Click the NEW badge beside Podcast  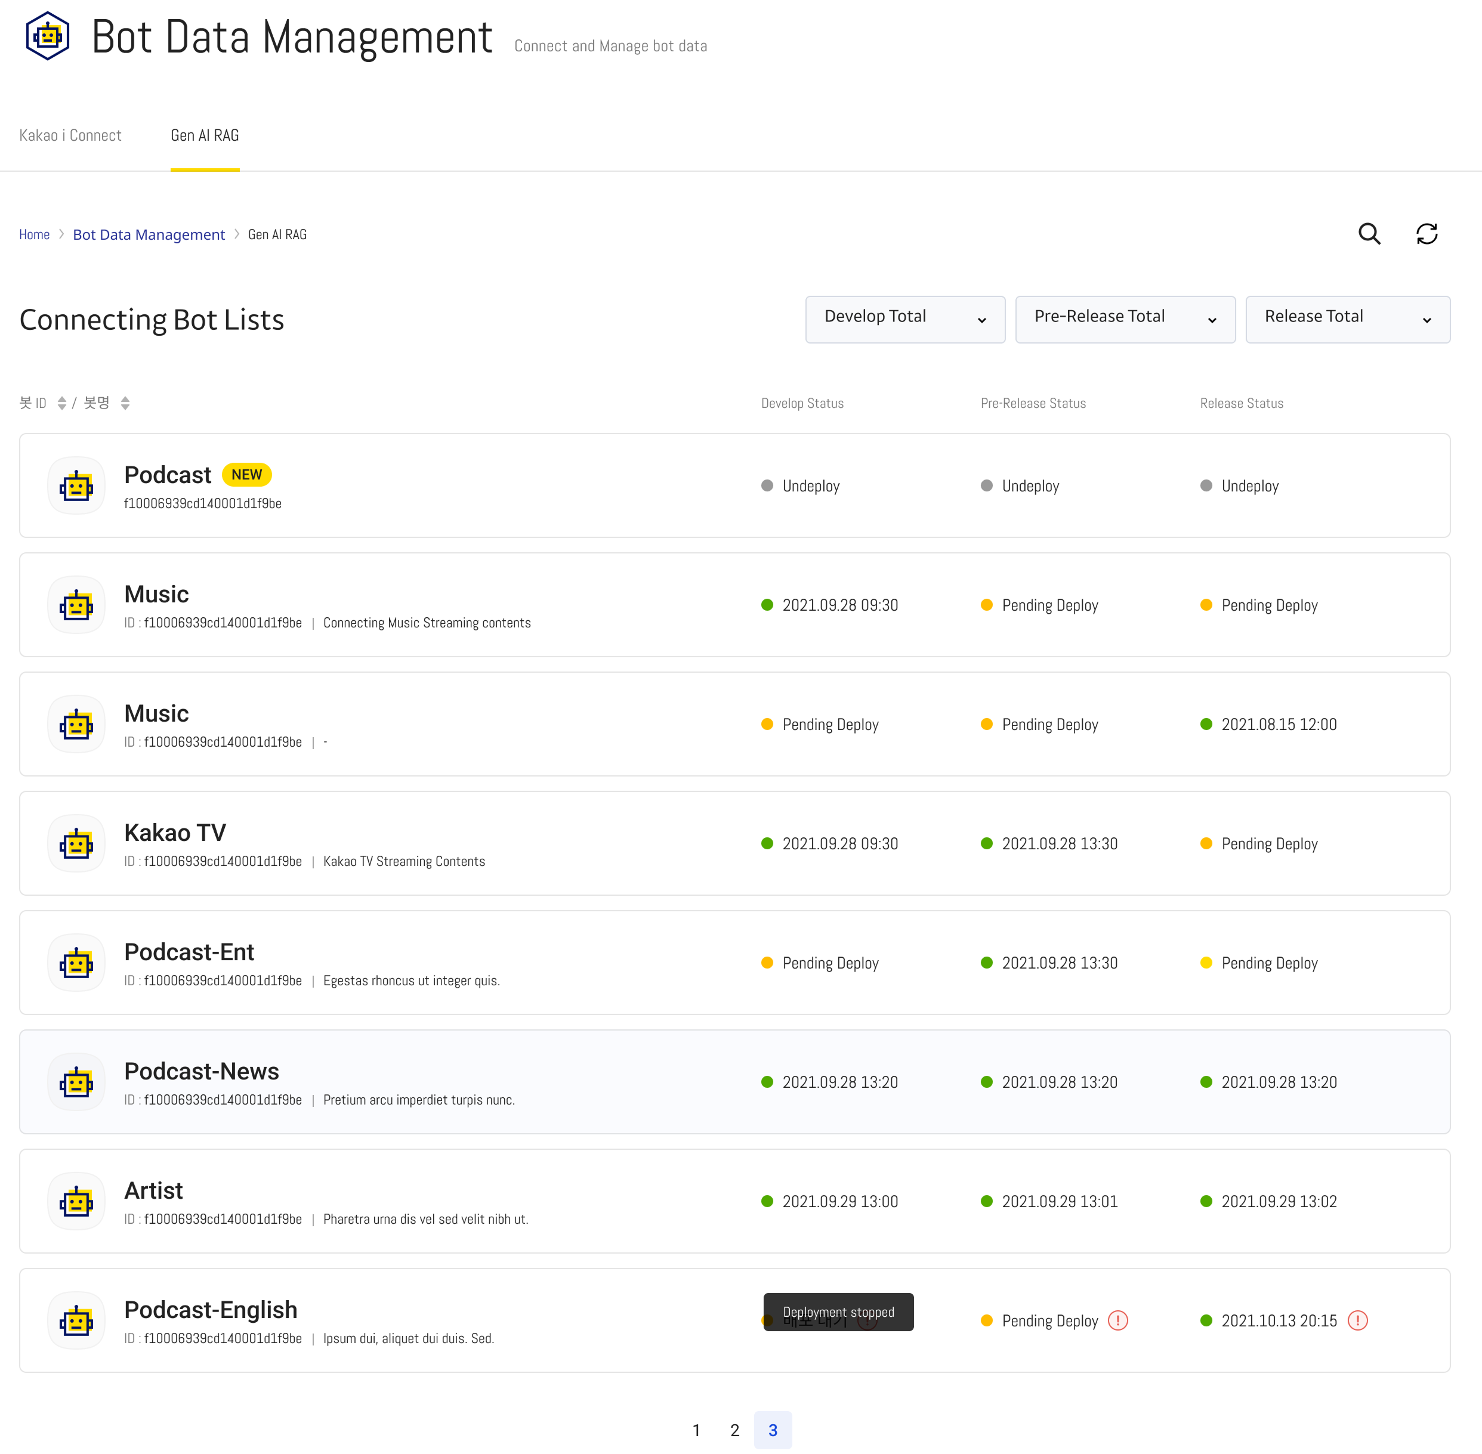[x=247, y=474]
